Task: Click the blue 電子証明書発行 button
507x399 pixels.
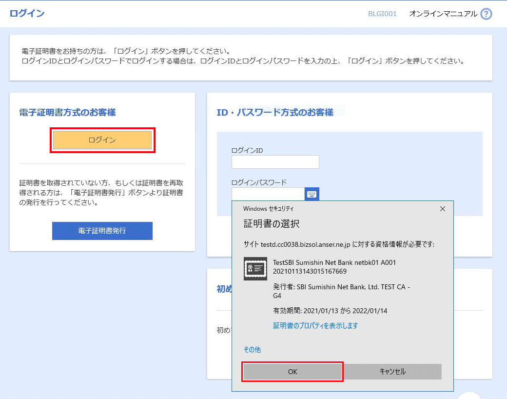Action: point(102,231)
